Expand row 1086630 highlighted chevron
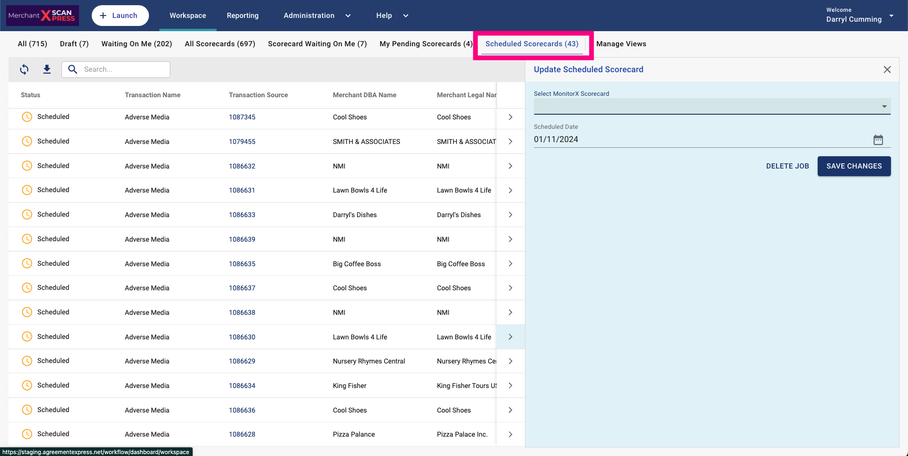The height and width of the screenshot is (456, 908). pos(510,337)
